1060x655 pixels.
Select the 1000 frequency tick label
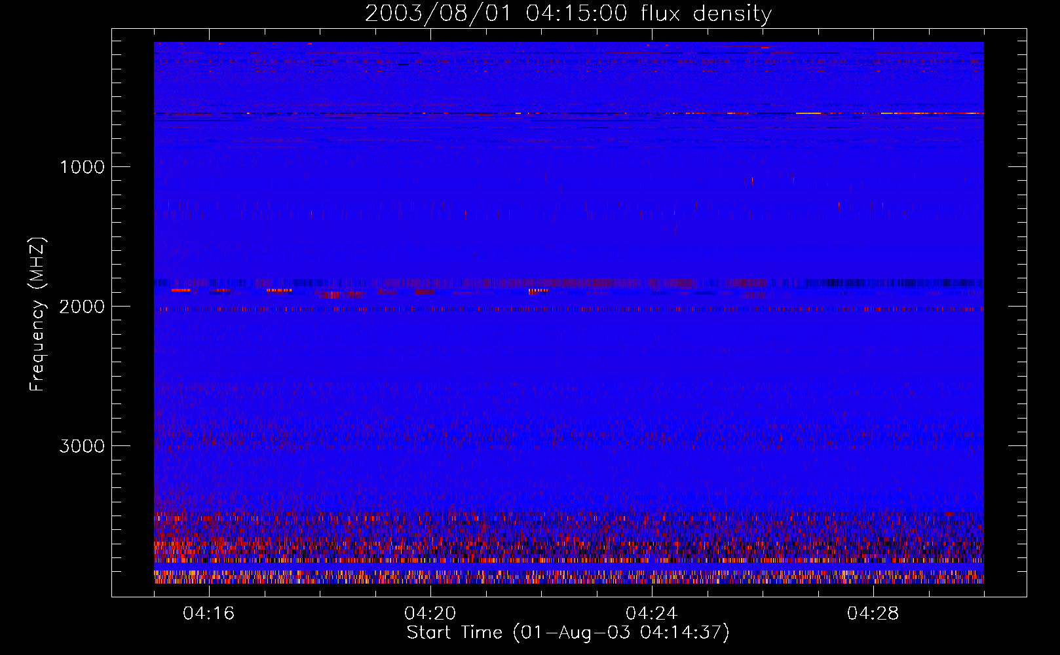[x=82, y=167]
